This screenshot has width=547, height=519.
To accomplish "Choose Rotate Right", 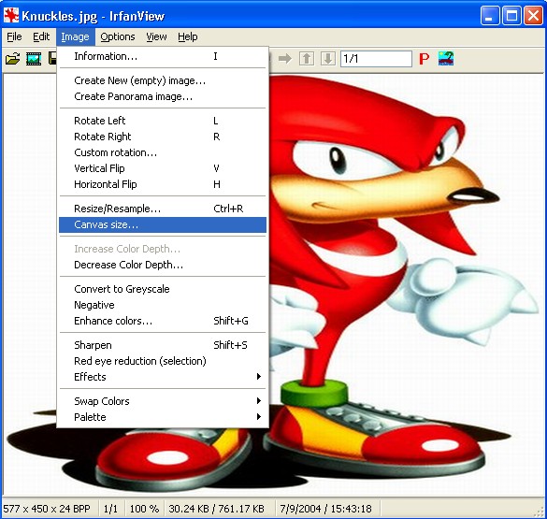I will (x=163, y=137).
